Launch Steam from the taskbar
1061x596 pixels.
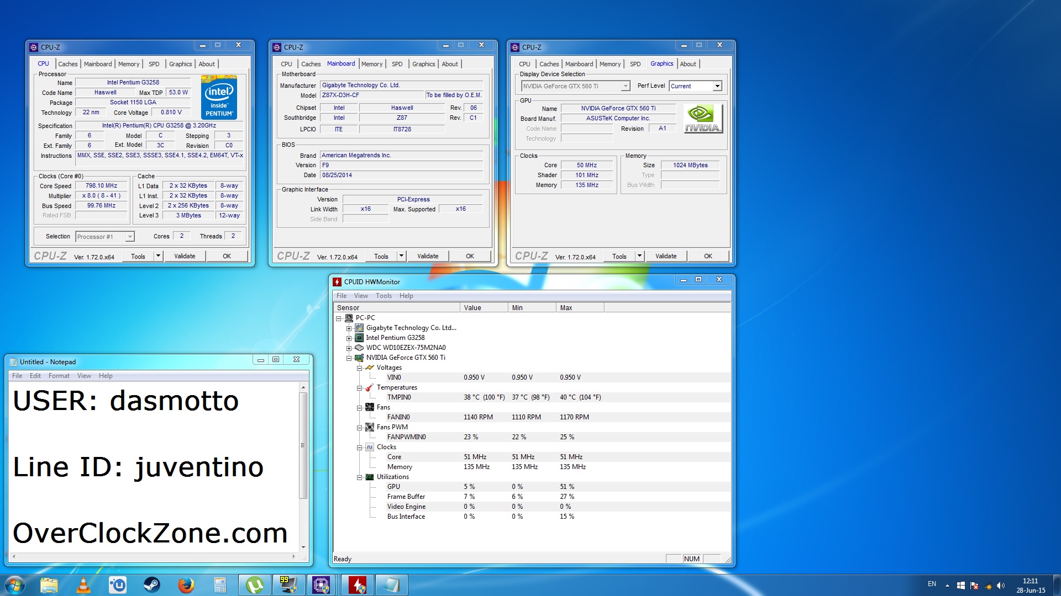(151, 585)
